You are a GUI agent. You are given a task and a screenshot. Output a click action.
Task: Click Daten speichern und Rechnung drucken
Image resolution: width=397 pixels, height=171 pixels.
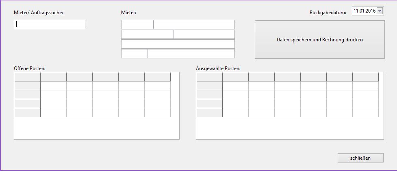[319, 40]
